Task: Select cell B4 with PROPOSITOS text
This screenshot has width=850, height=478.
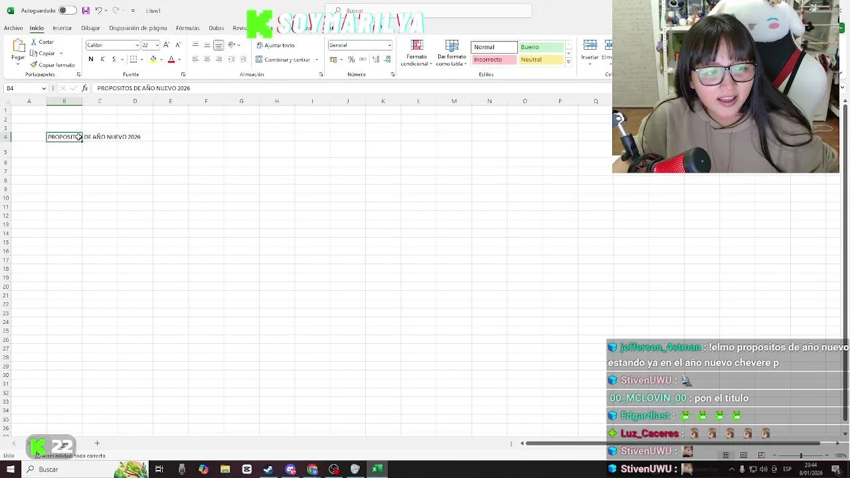Action: 64,137
